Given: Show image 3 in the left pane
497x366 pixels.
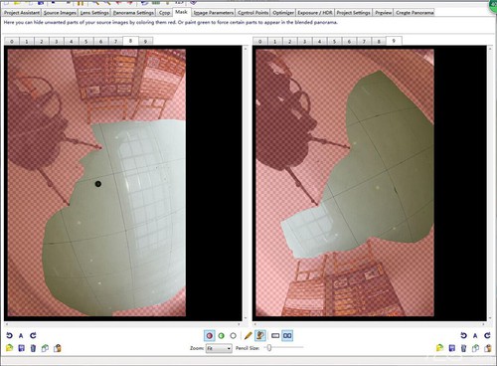Looking at the screenshot, I should click(x=57, y=42).
